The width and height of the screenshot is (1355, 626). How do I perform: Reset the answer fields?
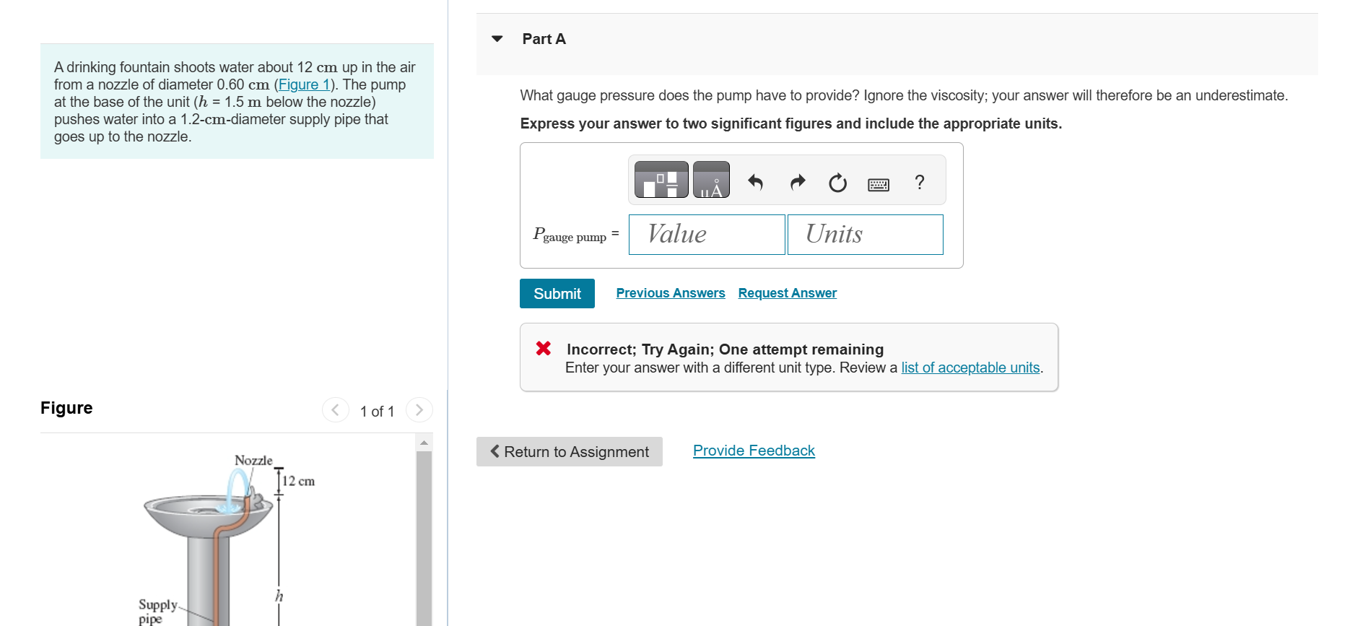click(x=837, y=183)
